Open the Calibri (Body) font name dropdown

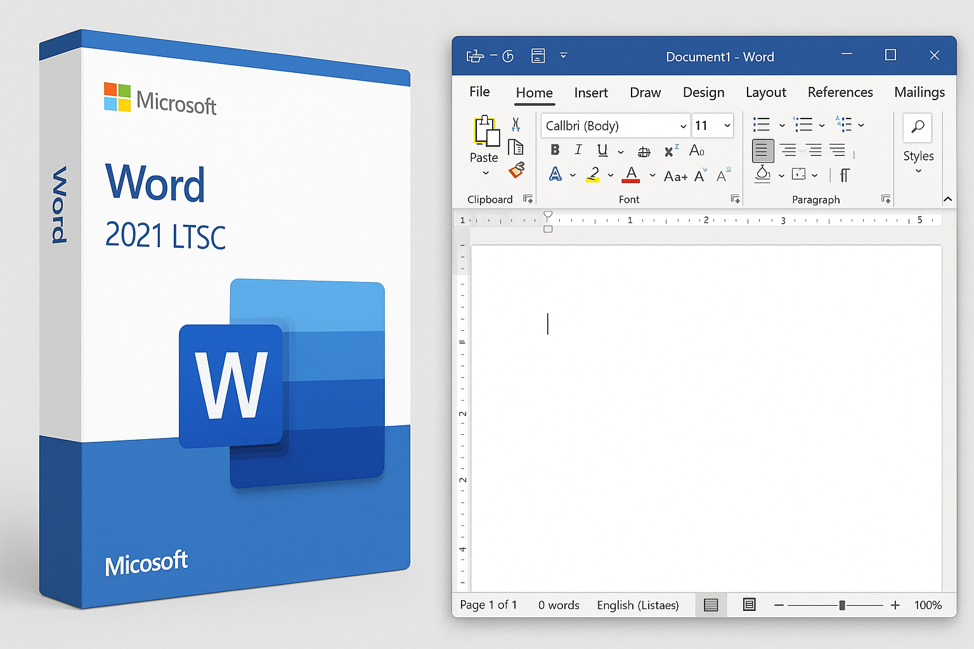coord(683,126)
